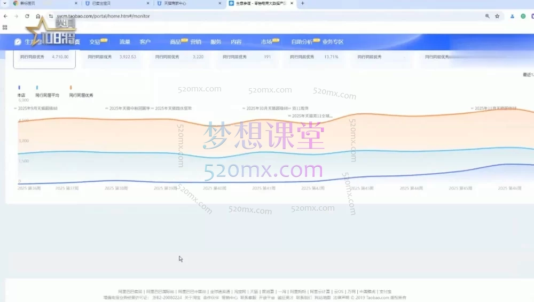Image resolution: width=534 pixels, height=302 pixels.
Task: Click the zoom magnifier icon in address bar
Action: (x=488, y=16)
